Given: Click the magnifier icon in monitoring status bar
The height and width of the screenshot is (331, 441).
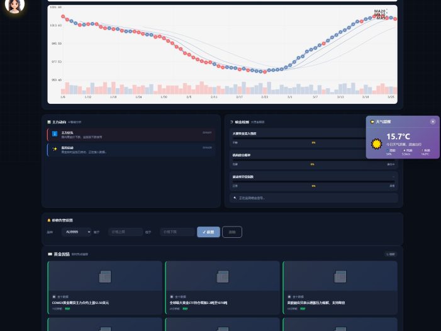Looking at the screenshot, I should tap(235, 198).
